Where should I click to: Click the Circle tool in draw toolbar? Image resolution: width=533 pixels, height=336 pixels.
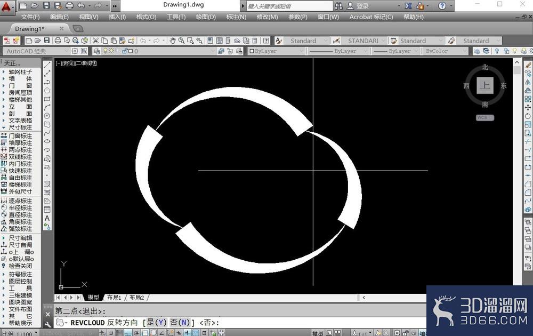pos(47,116)
